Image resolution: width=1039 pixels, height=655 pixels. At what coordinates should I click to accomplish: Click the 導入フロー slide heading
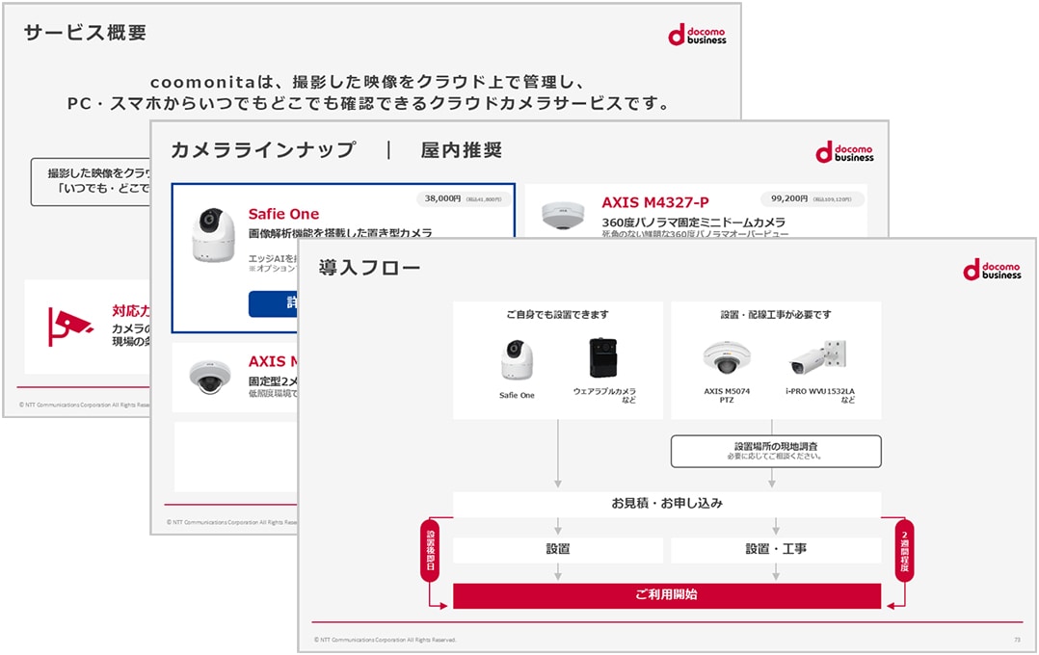click(x=369, y=268)
